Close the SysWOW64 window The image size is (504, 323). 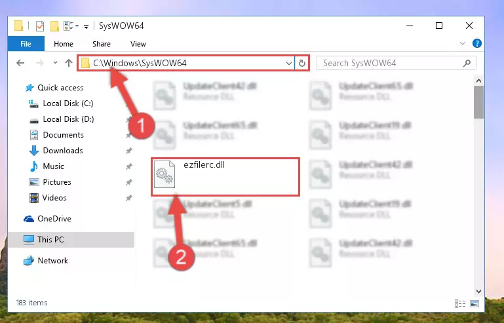tap(469, 26)
